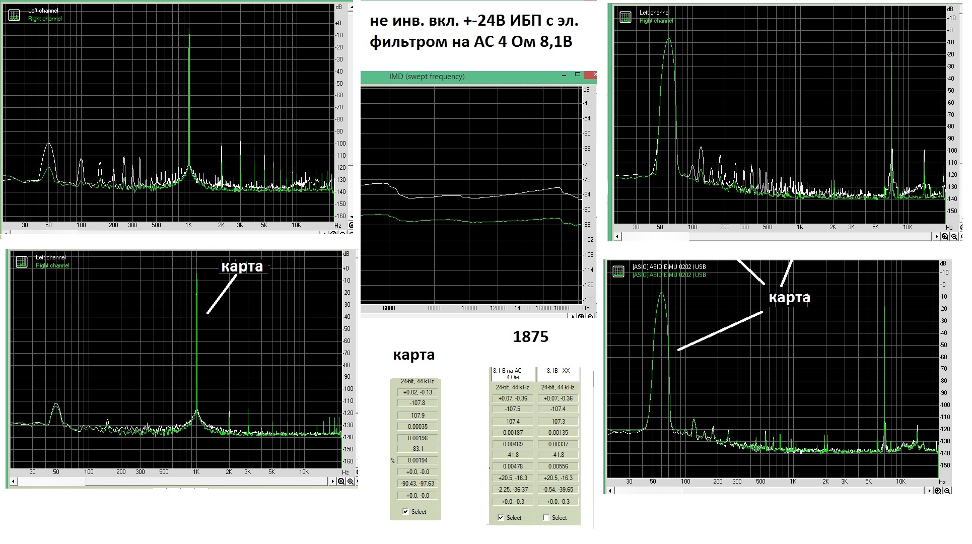This screenshot has height=544, width=972.
Task: Select the 8,1В XX column header
Action: pos(558,374)
